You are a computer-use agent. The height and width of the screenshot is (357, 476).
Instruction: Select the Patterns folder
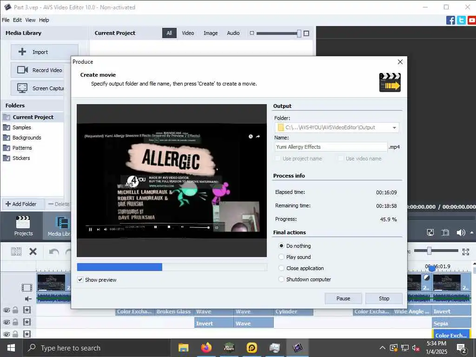coord(22,148)
